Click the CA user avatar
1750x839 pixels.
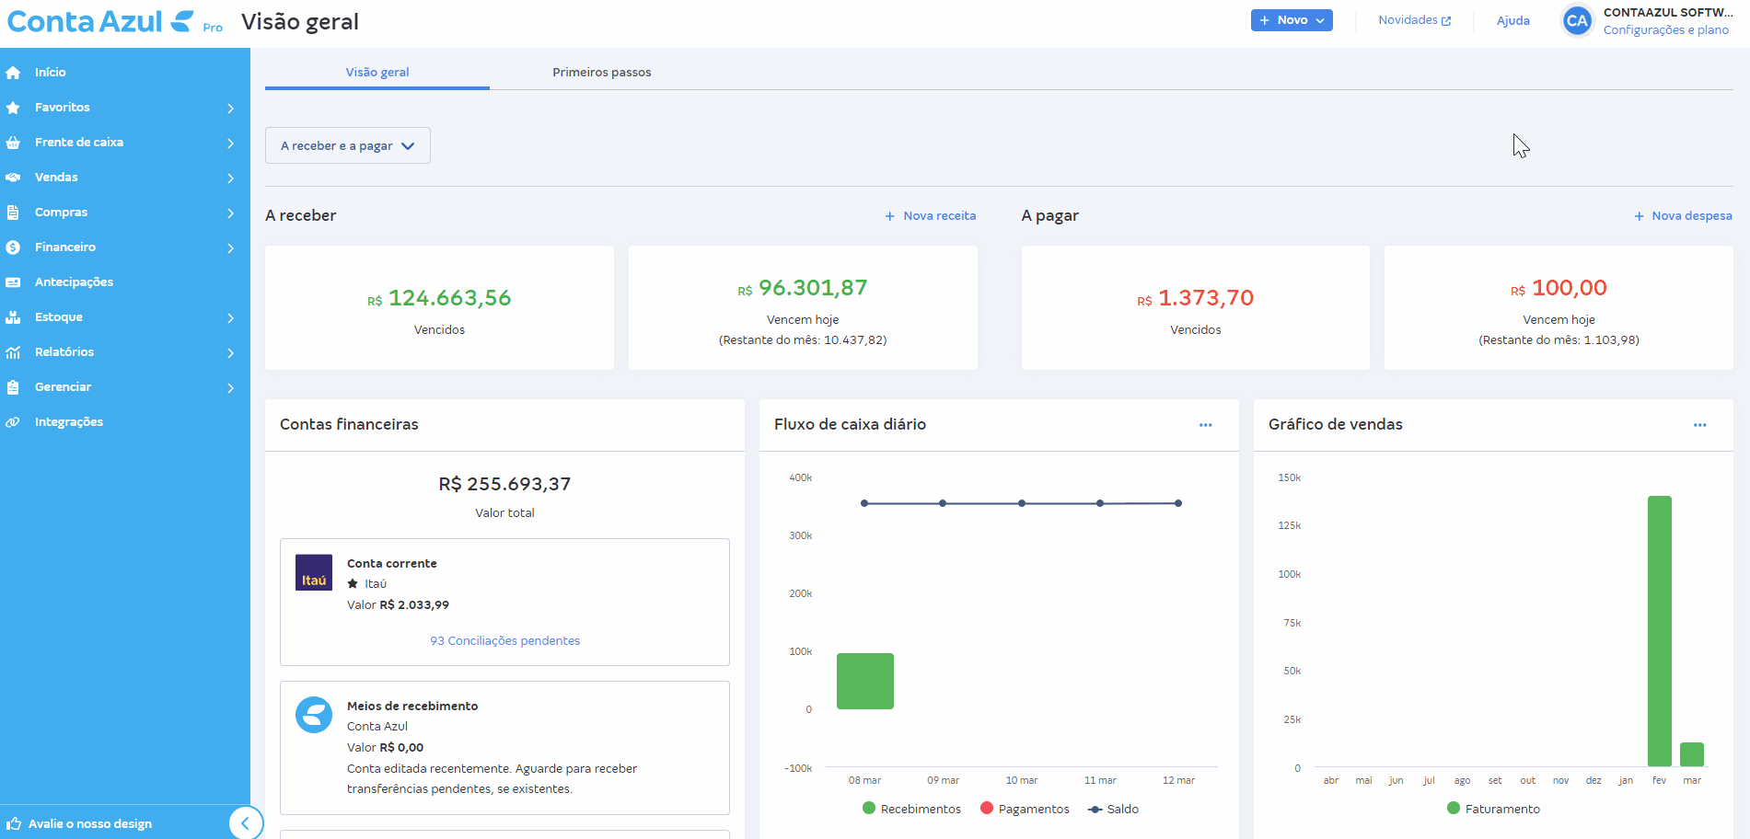pyautogui.click(x=1577, y=21)
